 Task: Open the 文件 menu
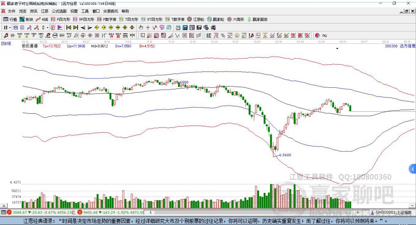pos(11,11)
